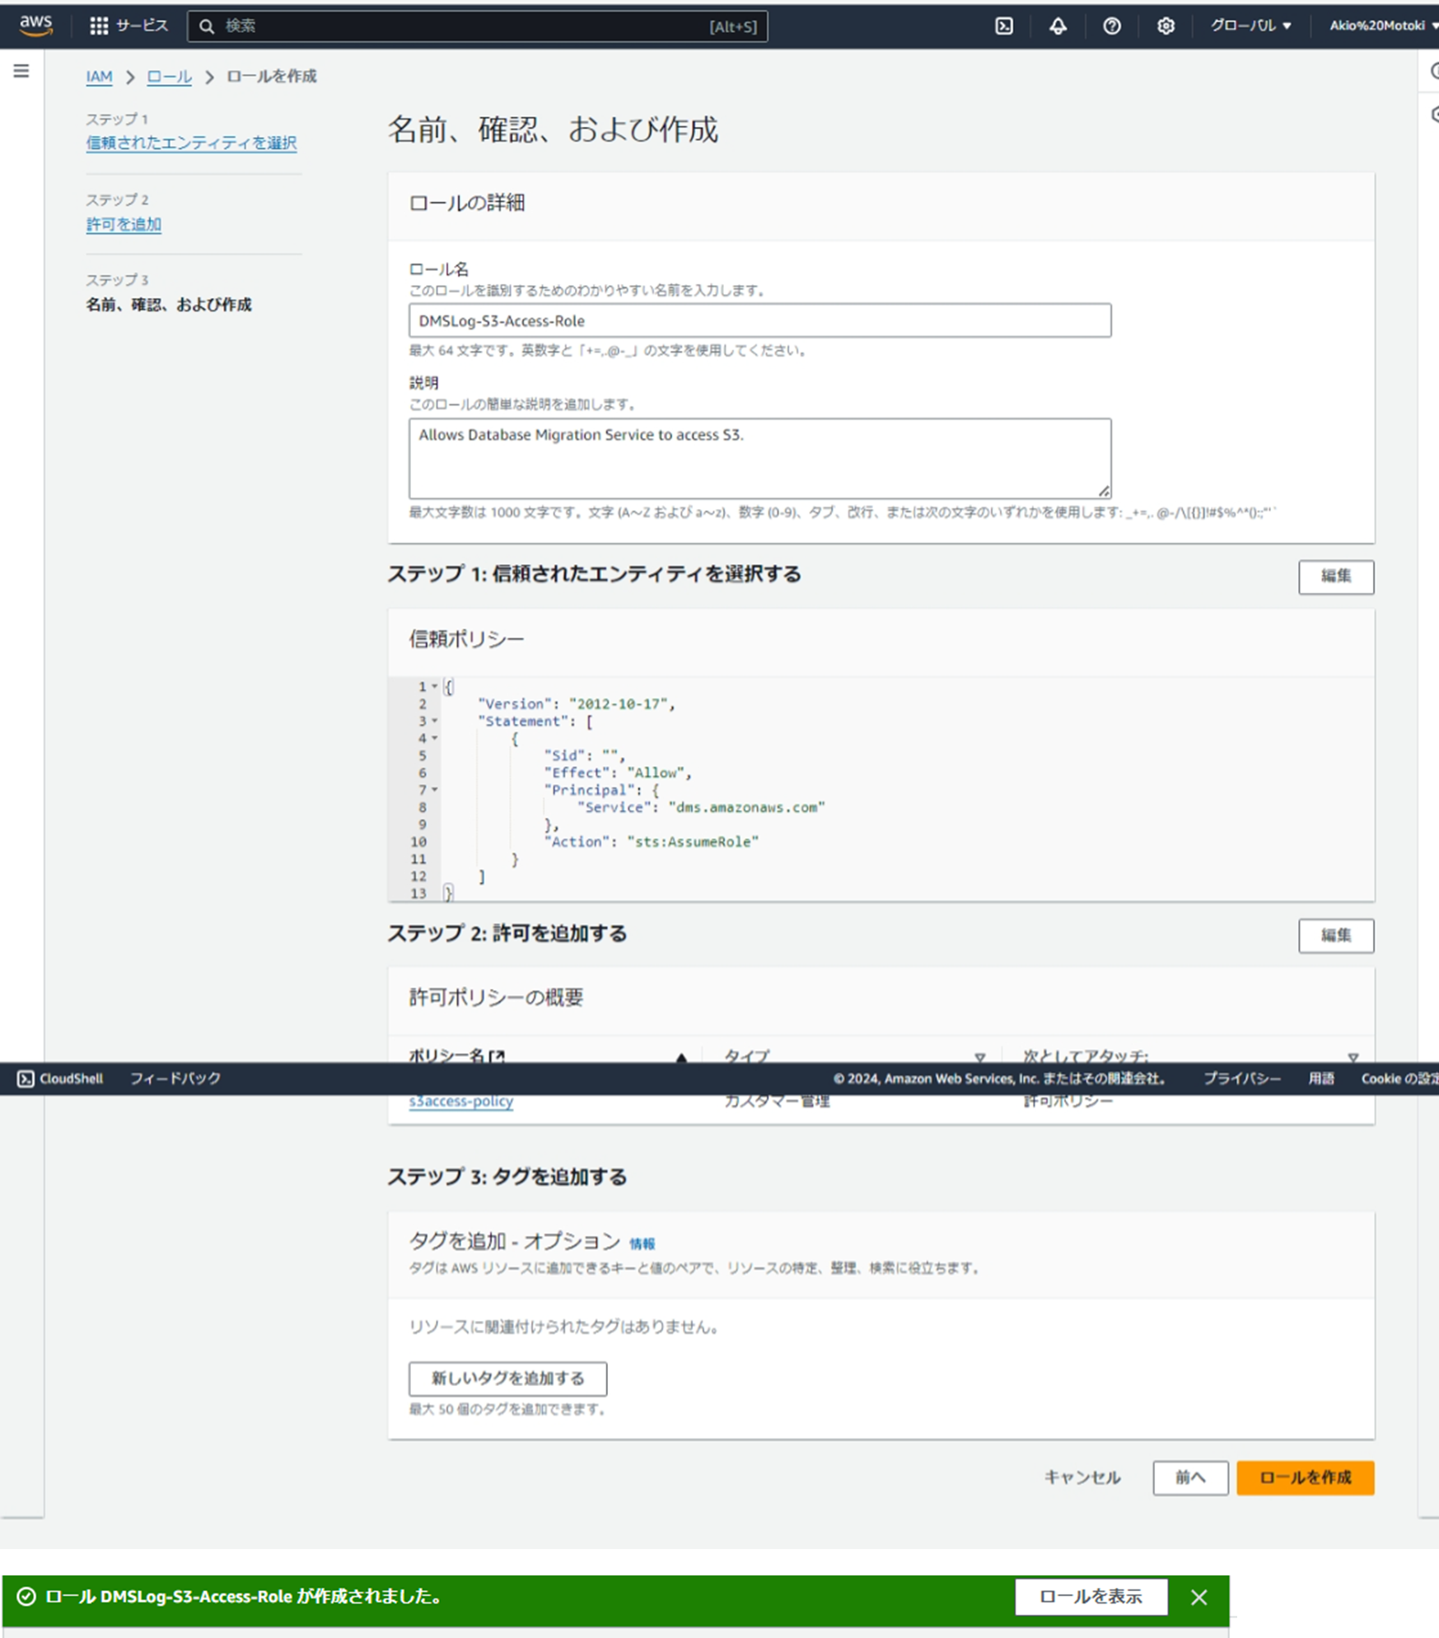Open the グローバル region dropdown
This screenshot has width=1439, height=1638.
point(1250,26)
